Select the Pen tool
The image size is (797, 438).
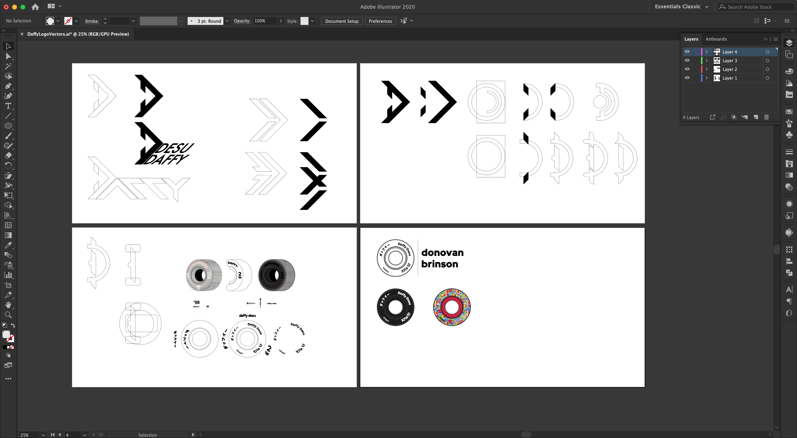[8, 86]
